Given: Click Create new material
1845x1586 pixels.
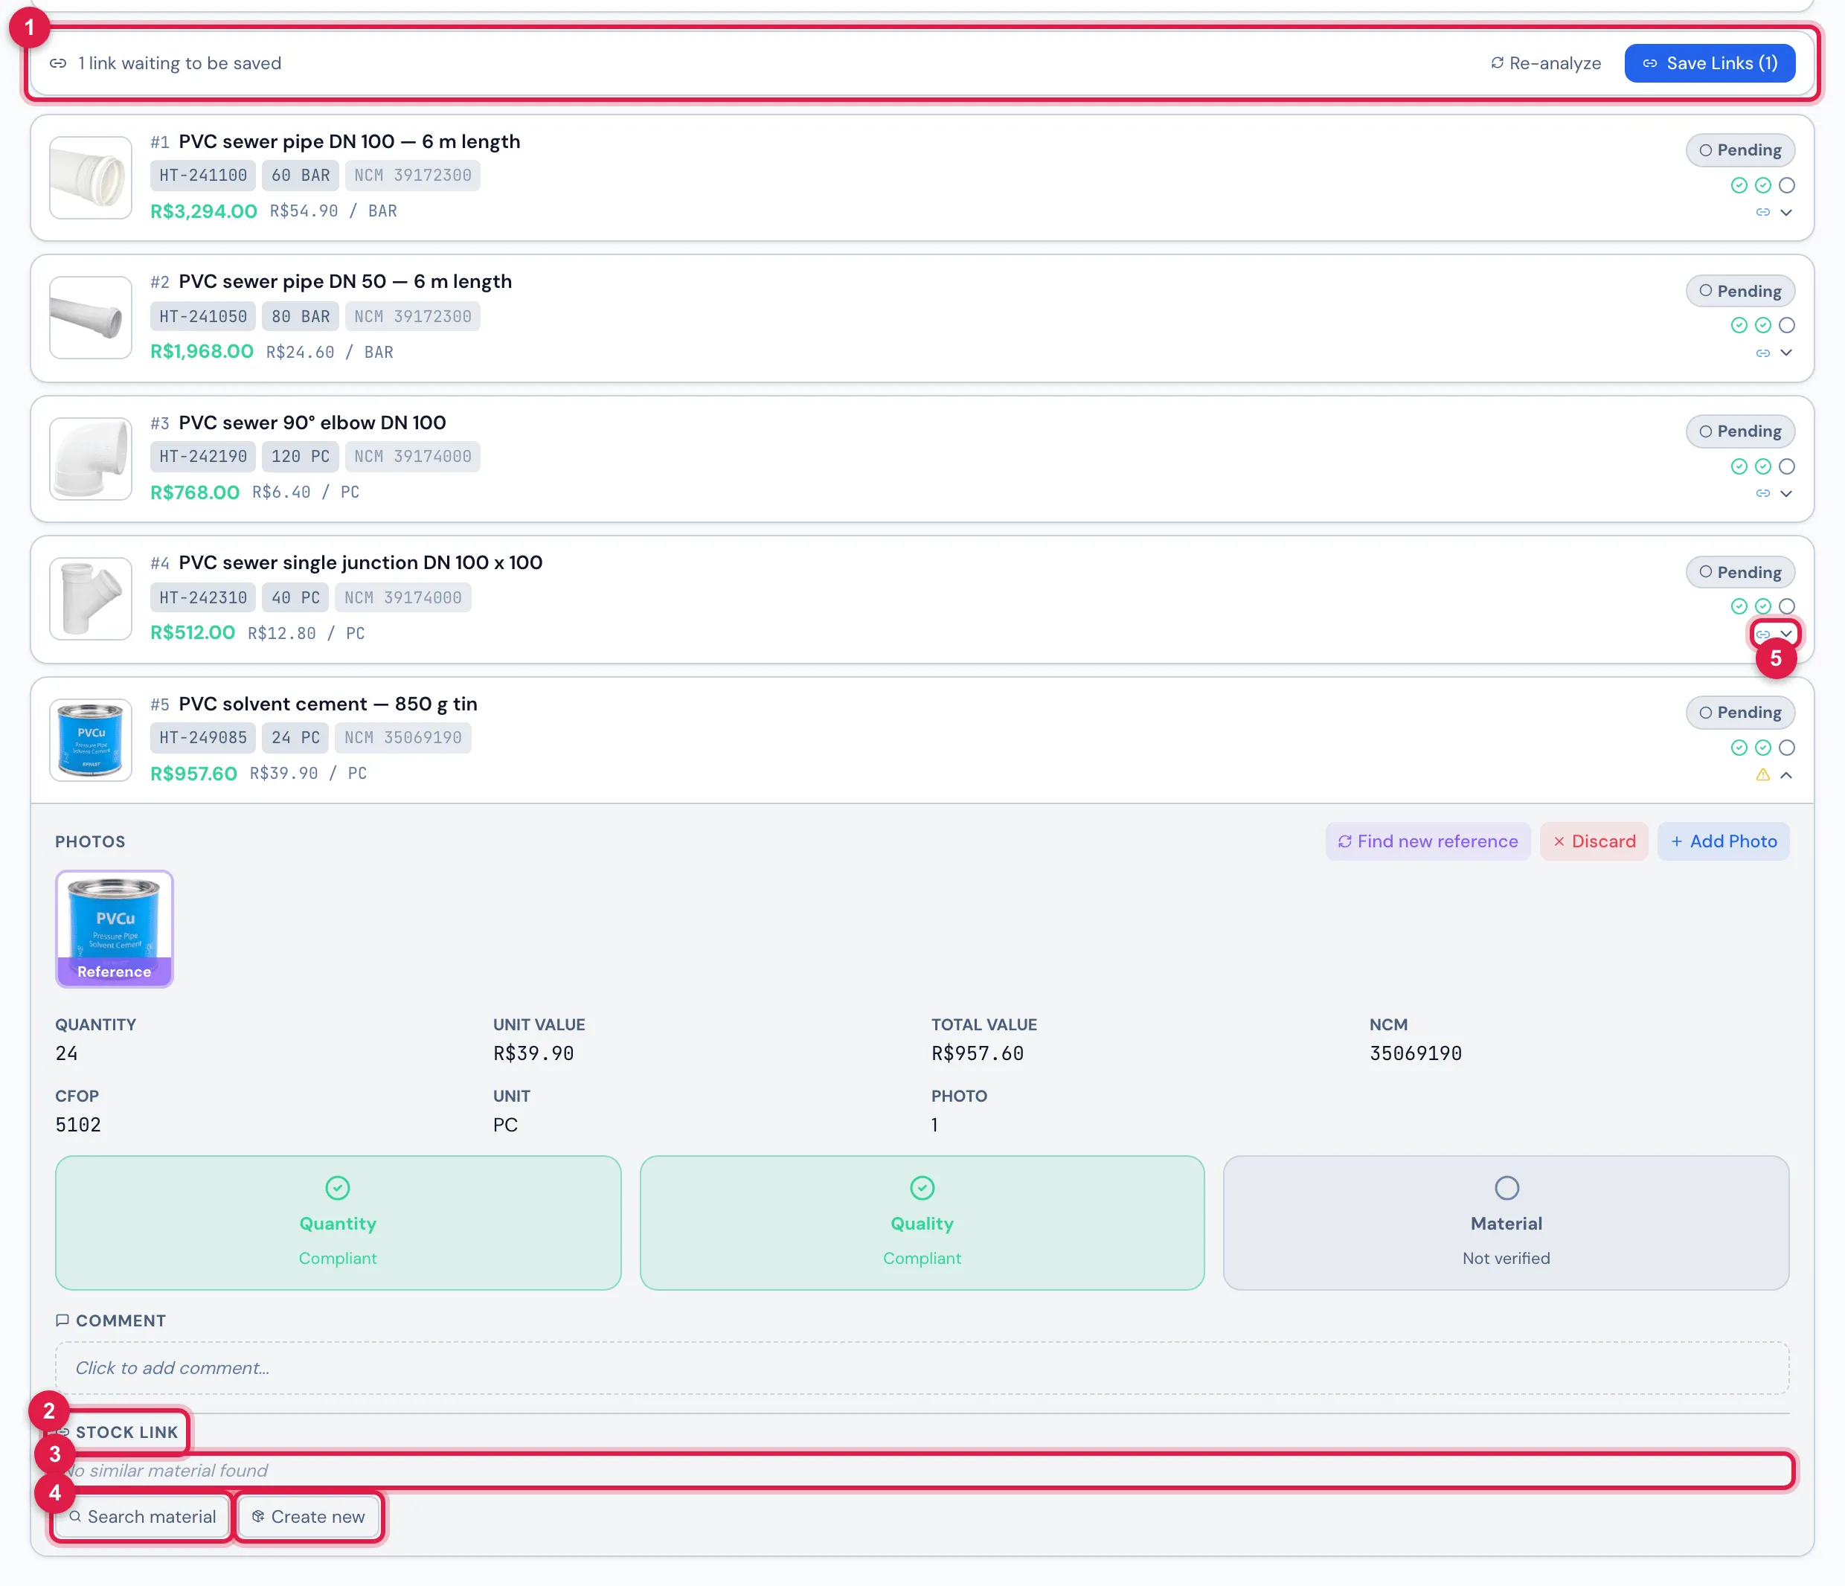Looking at the screenshot, I should [x=308, y=1517].
